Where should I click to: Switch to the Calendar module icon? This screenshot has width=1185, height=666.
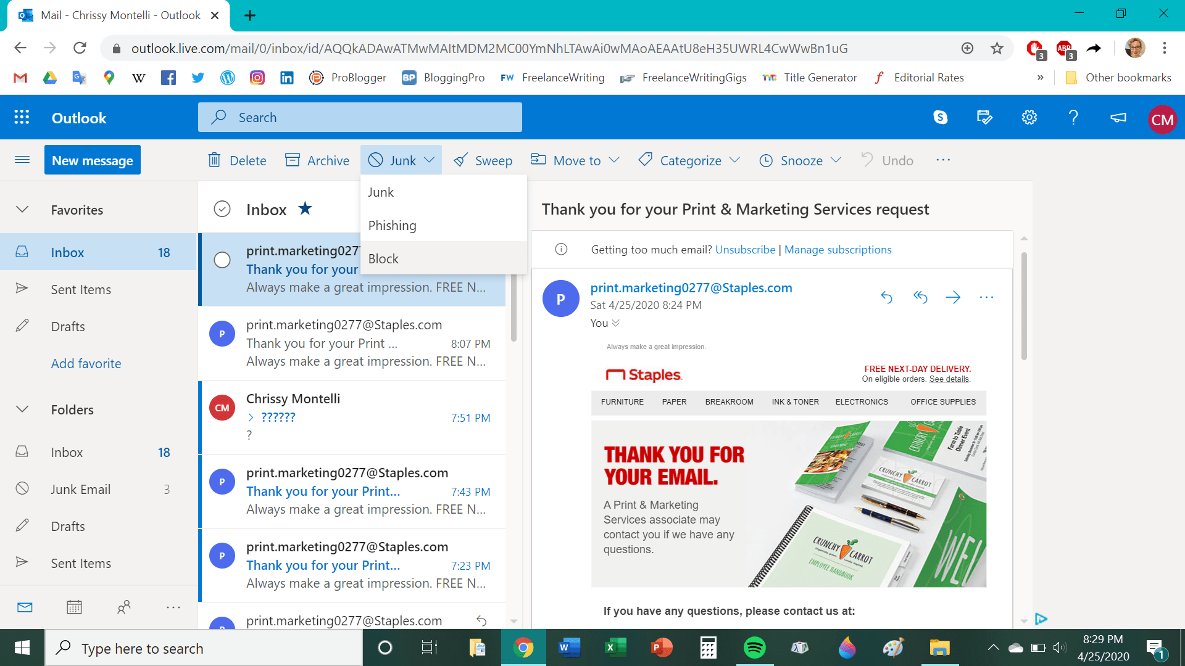point(74,607)
